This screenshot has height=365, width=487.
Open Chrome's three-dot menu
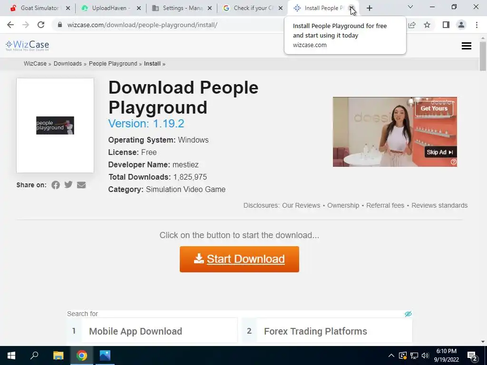point(477,25)
